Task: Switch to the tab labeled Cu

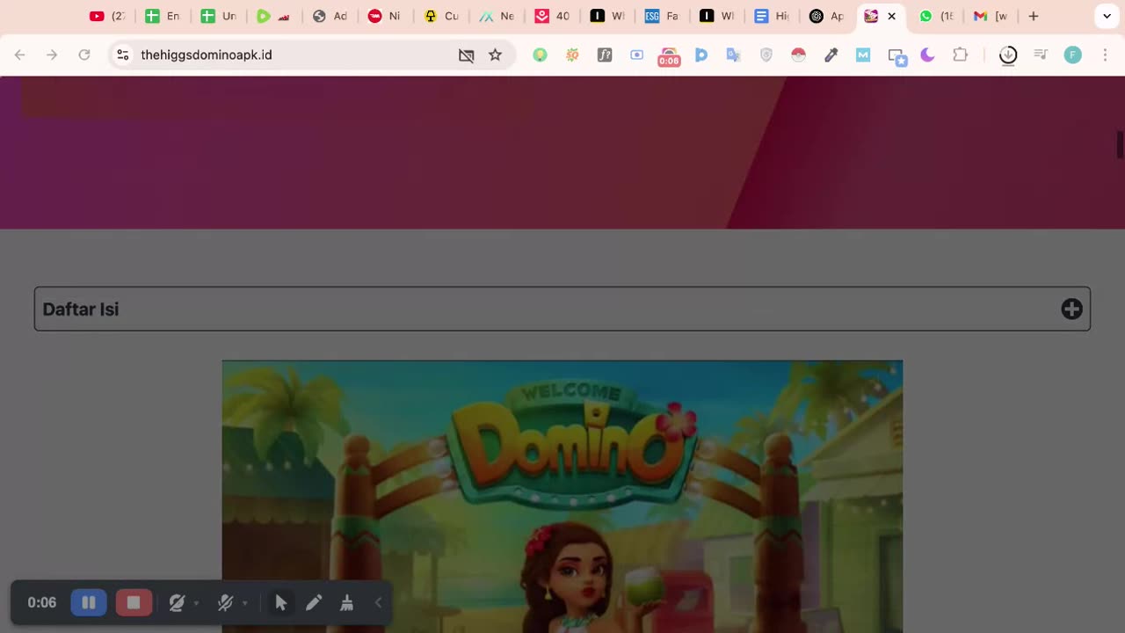Action: [440, 16]
